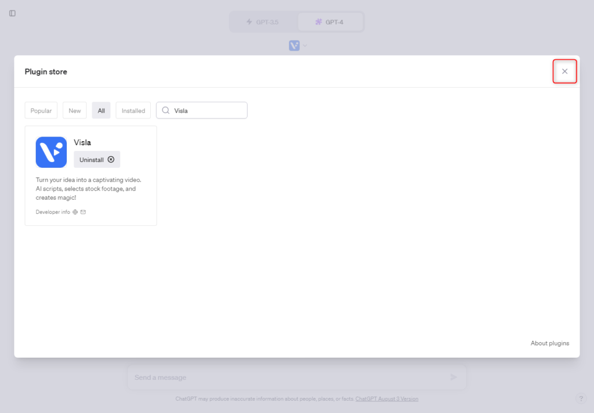This screenshot has width=594, height=413.
Task: Switch to the Popular plugins tab
Action: tap(41, 110)
